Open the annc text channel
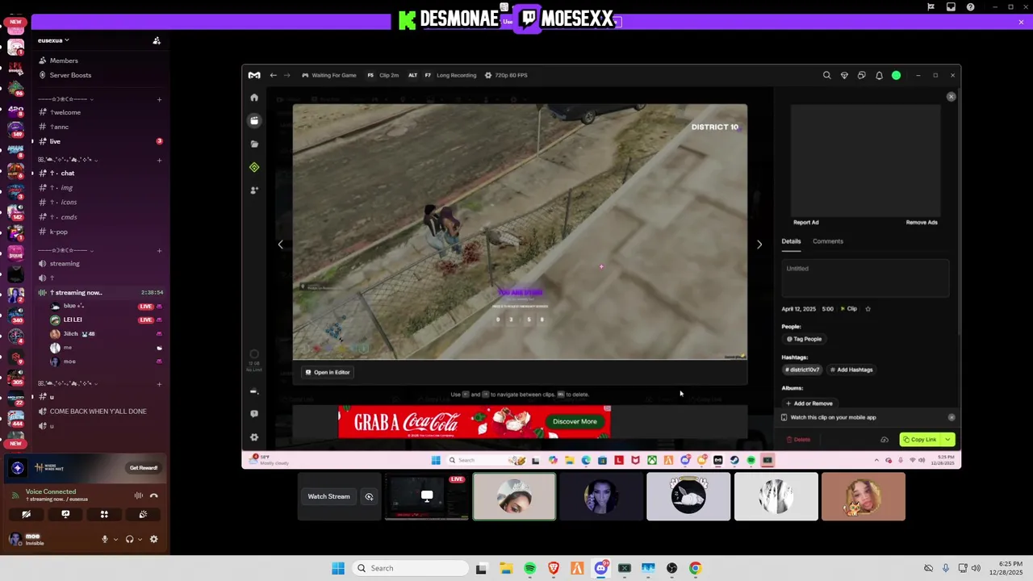Screen dimensions: 1033x581 pos(60,127)
